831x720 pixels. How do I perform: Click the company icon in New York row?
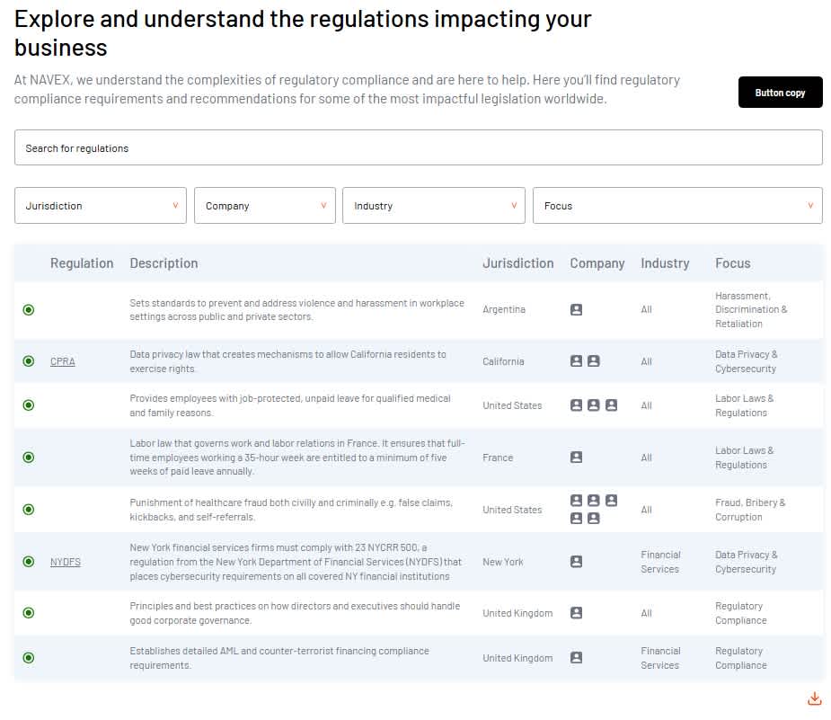click(576, 561)
